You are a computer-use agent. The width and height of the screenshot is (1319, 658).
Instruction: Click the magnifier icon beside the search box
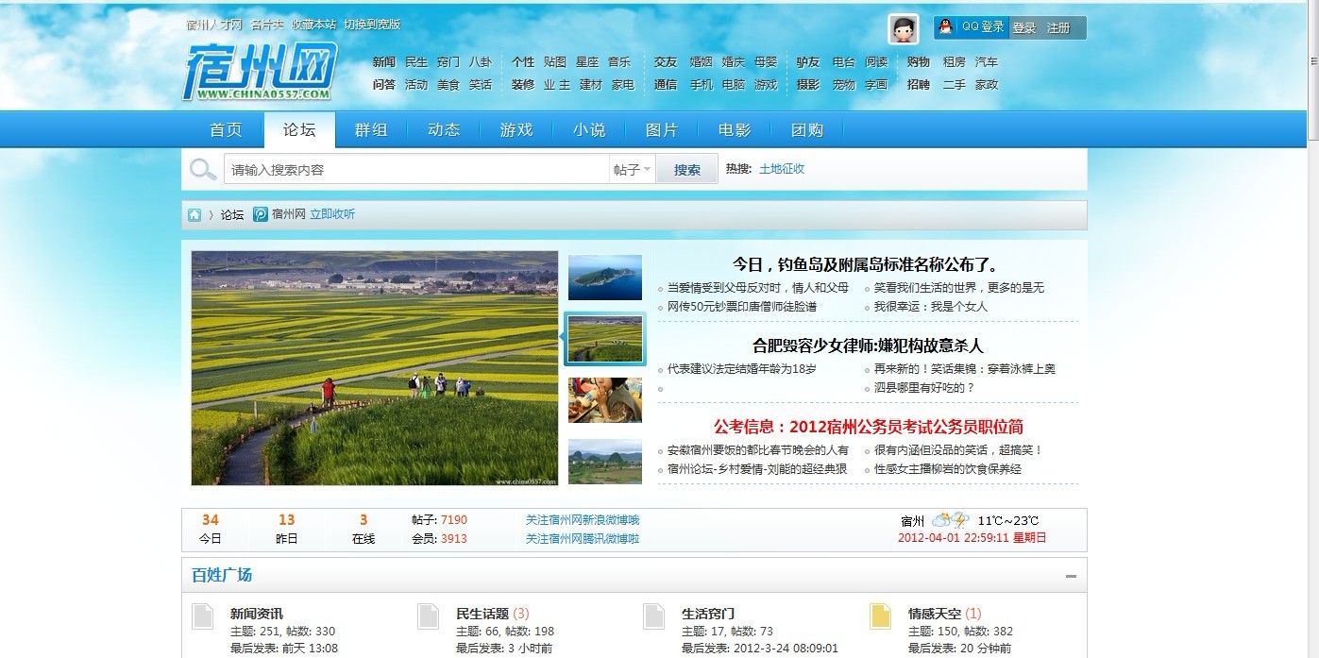click(202, 170)
